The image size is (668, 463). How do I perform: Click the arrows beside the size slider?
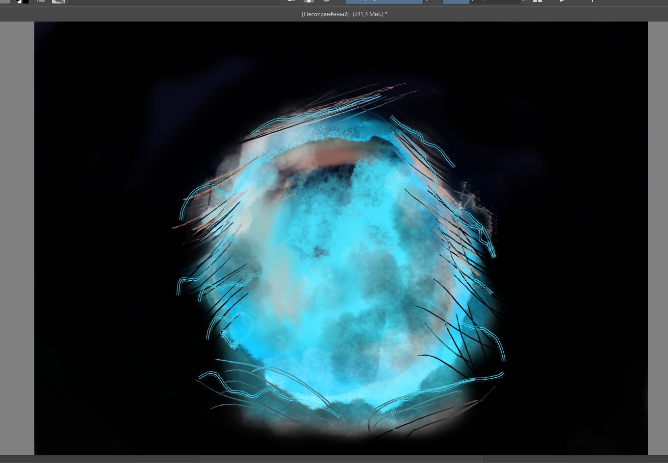click(523, 1)
